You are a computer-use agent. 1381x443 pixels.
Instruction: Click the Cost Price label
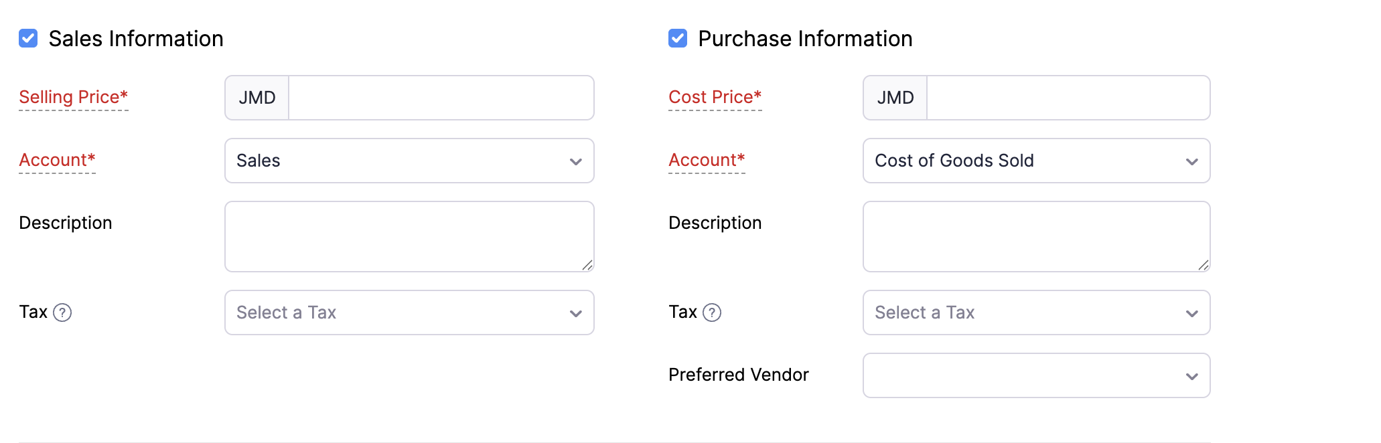click(715, 97)
